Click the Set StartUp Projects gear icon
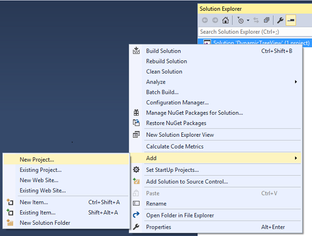Image resolution: width=312 pixels, height=236 pixels. click(x=136, y=170)
